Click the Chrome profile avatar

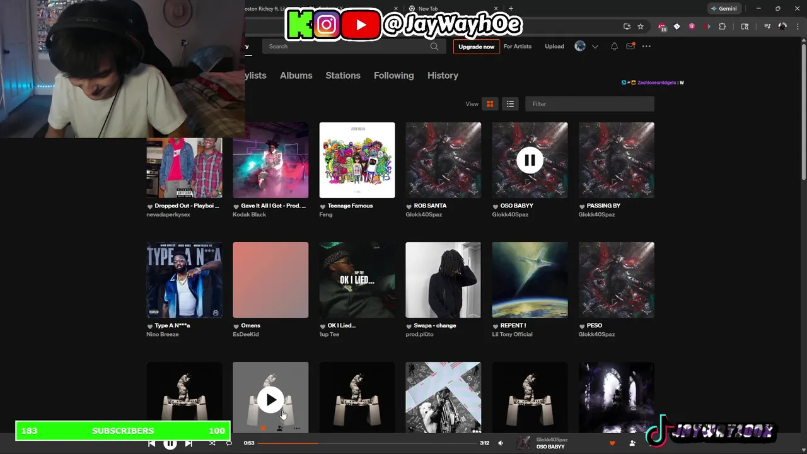pos(782,26)
